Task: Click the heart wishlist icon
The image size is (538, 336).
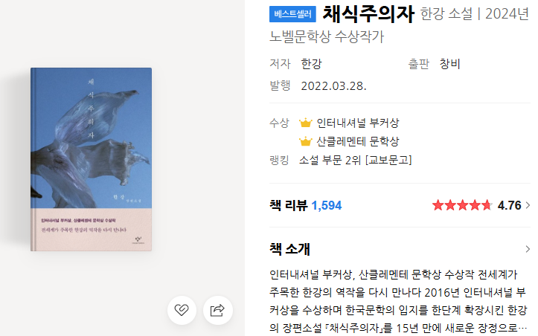Action: point(182,310)
